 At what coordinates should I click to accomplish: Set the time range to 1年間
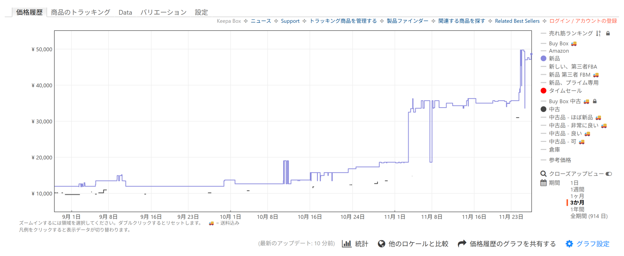(x=577, y=210)
